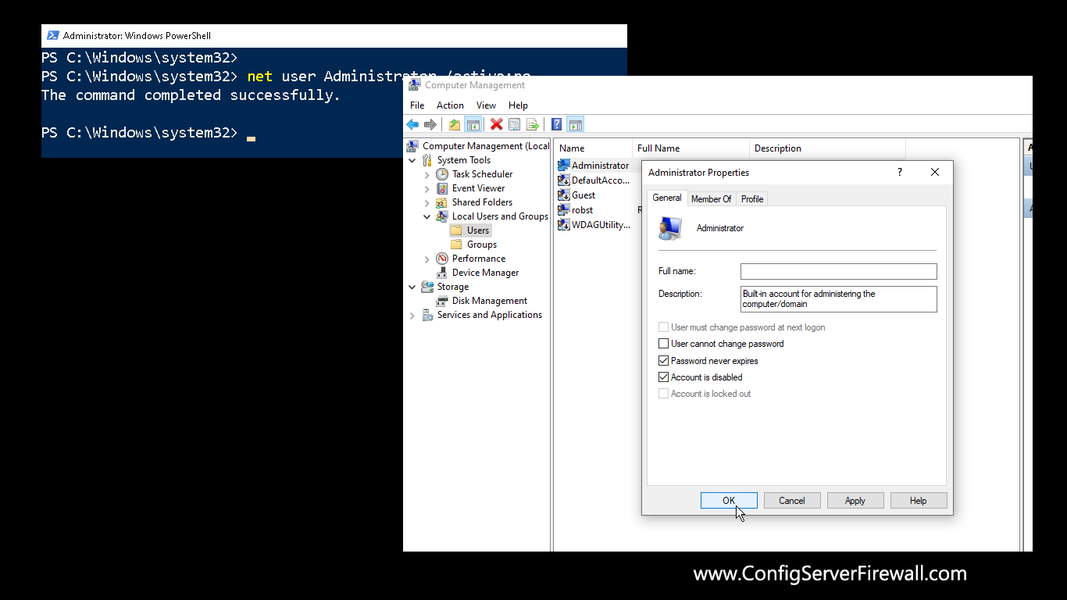
Task: Click the blue Help question mark icon
Action: click(x=557, y=124)
